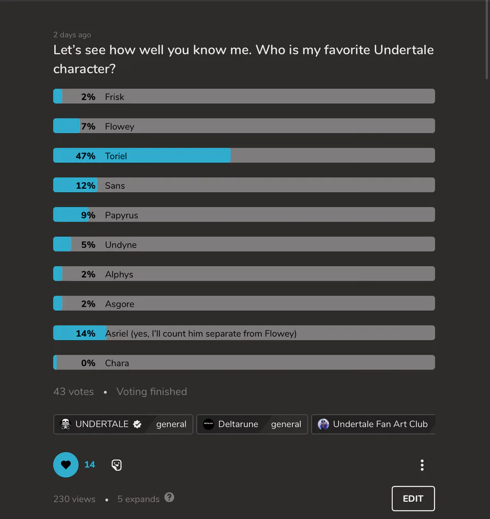Click the 14 likes count
This screenshot has width=490, height=519.
tap(89, 465)
